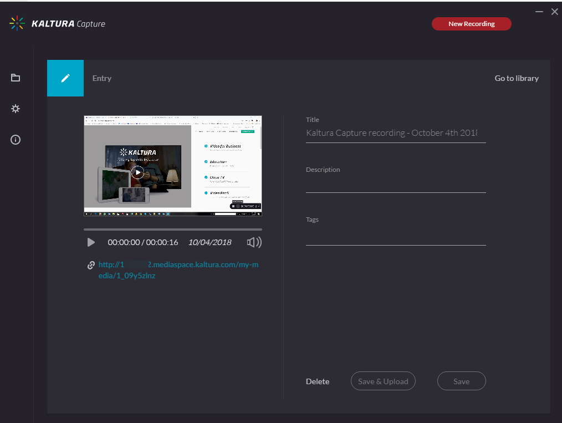Click the Save & Upload button
562x423 pixels.
pos(383,381)
